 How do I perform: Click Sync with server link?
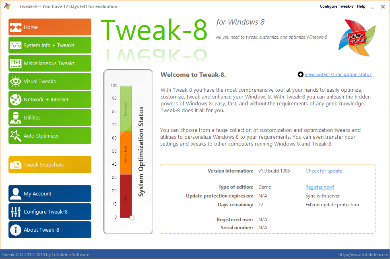pyautogui.click(x=323, y=196)
